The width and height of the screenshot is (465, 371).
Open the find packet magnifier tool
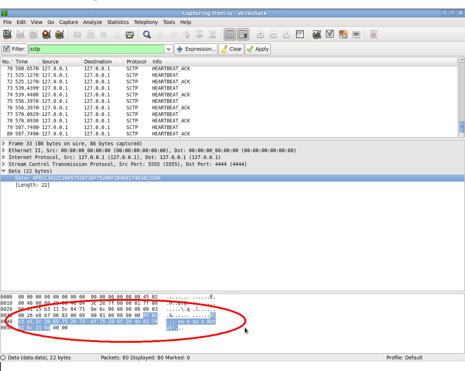pos(147,34)
